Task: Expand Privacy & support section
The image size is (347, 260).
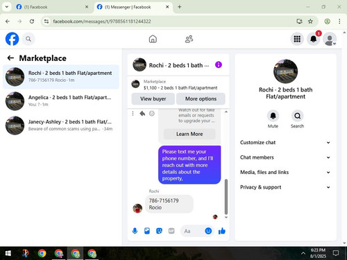Action: pos(285,187)
